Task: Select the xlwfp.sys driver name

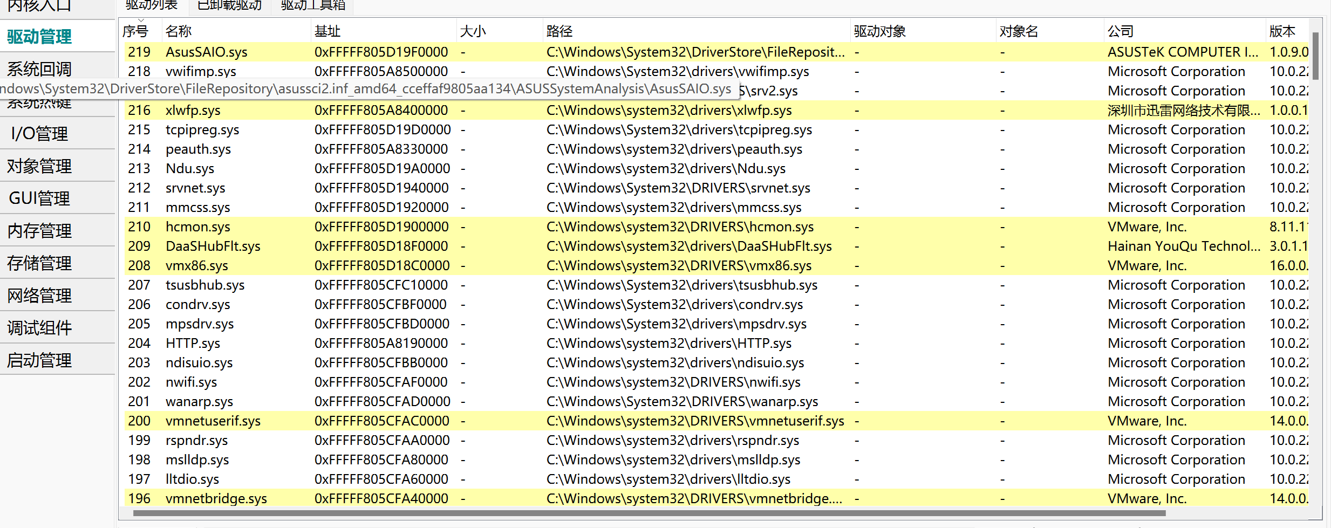Action: coord(193,110)
